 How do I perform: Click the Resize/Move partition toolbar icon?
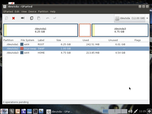tap(22, 18)
